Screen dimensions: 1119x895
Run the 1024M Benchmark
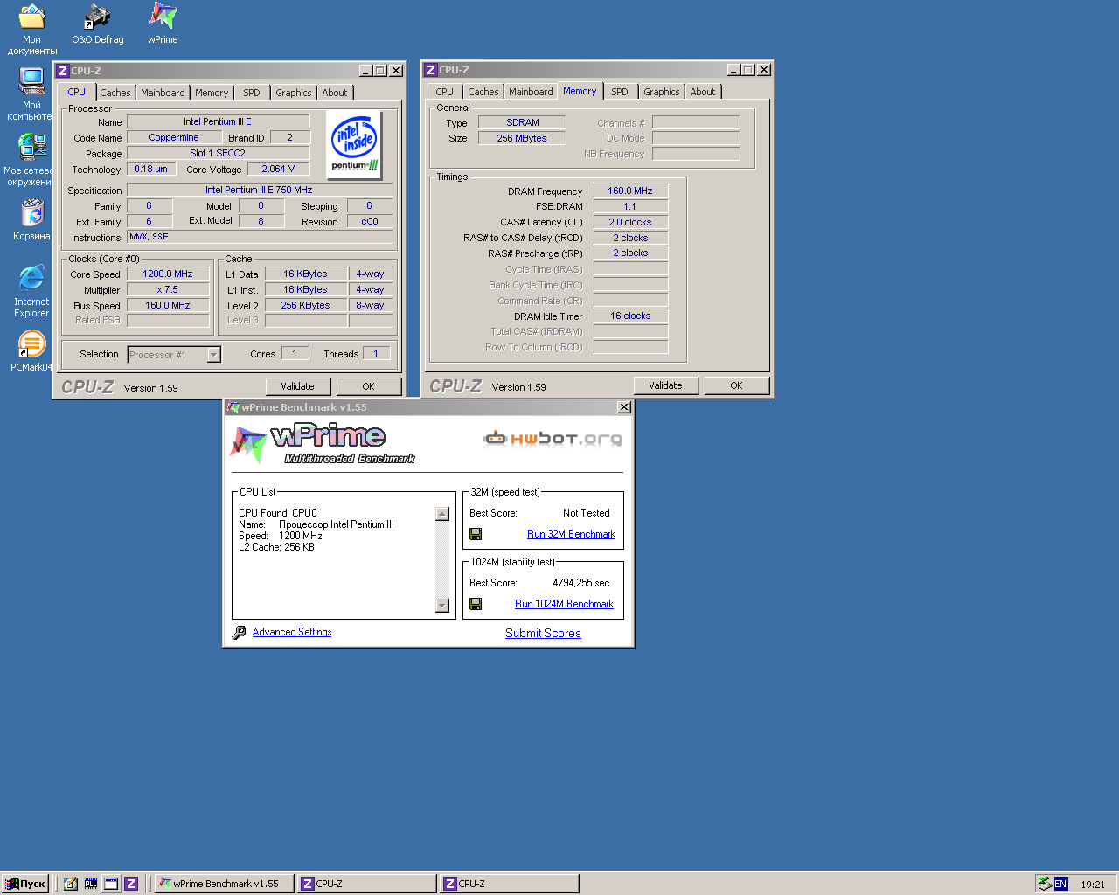point(564,604)
